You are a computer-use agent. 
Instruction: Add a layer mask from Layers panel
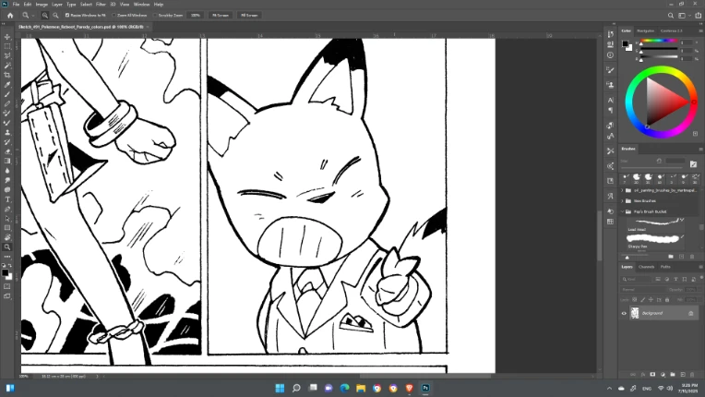(652, 374)
